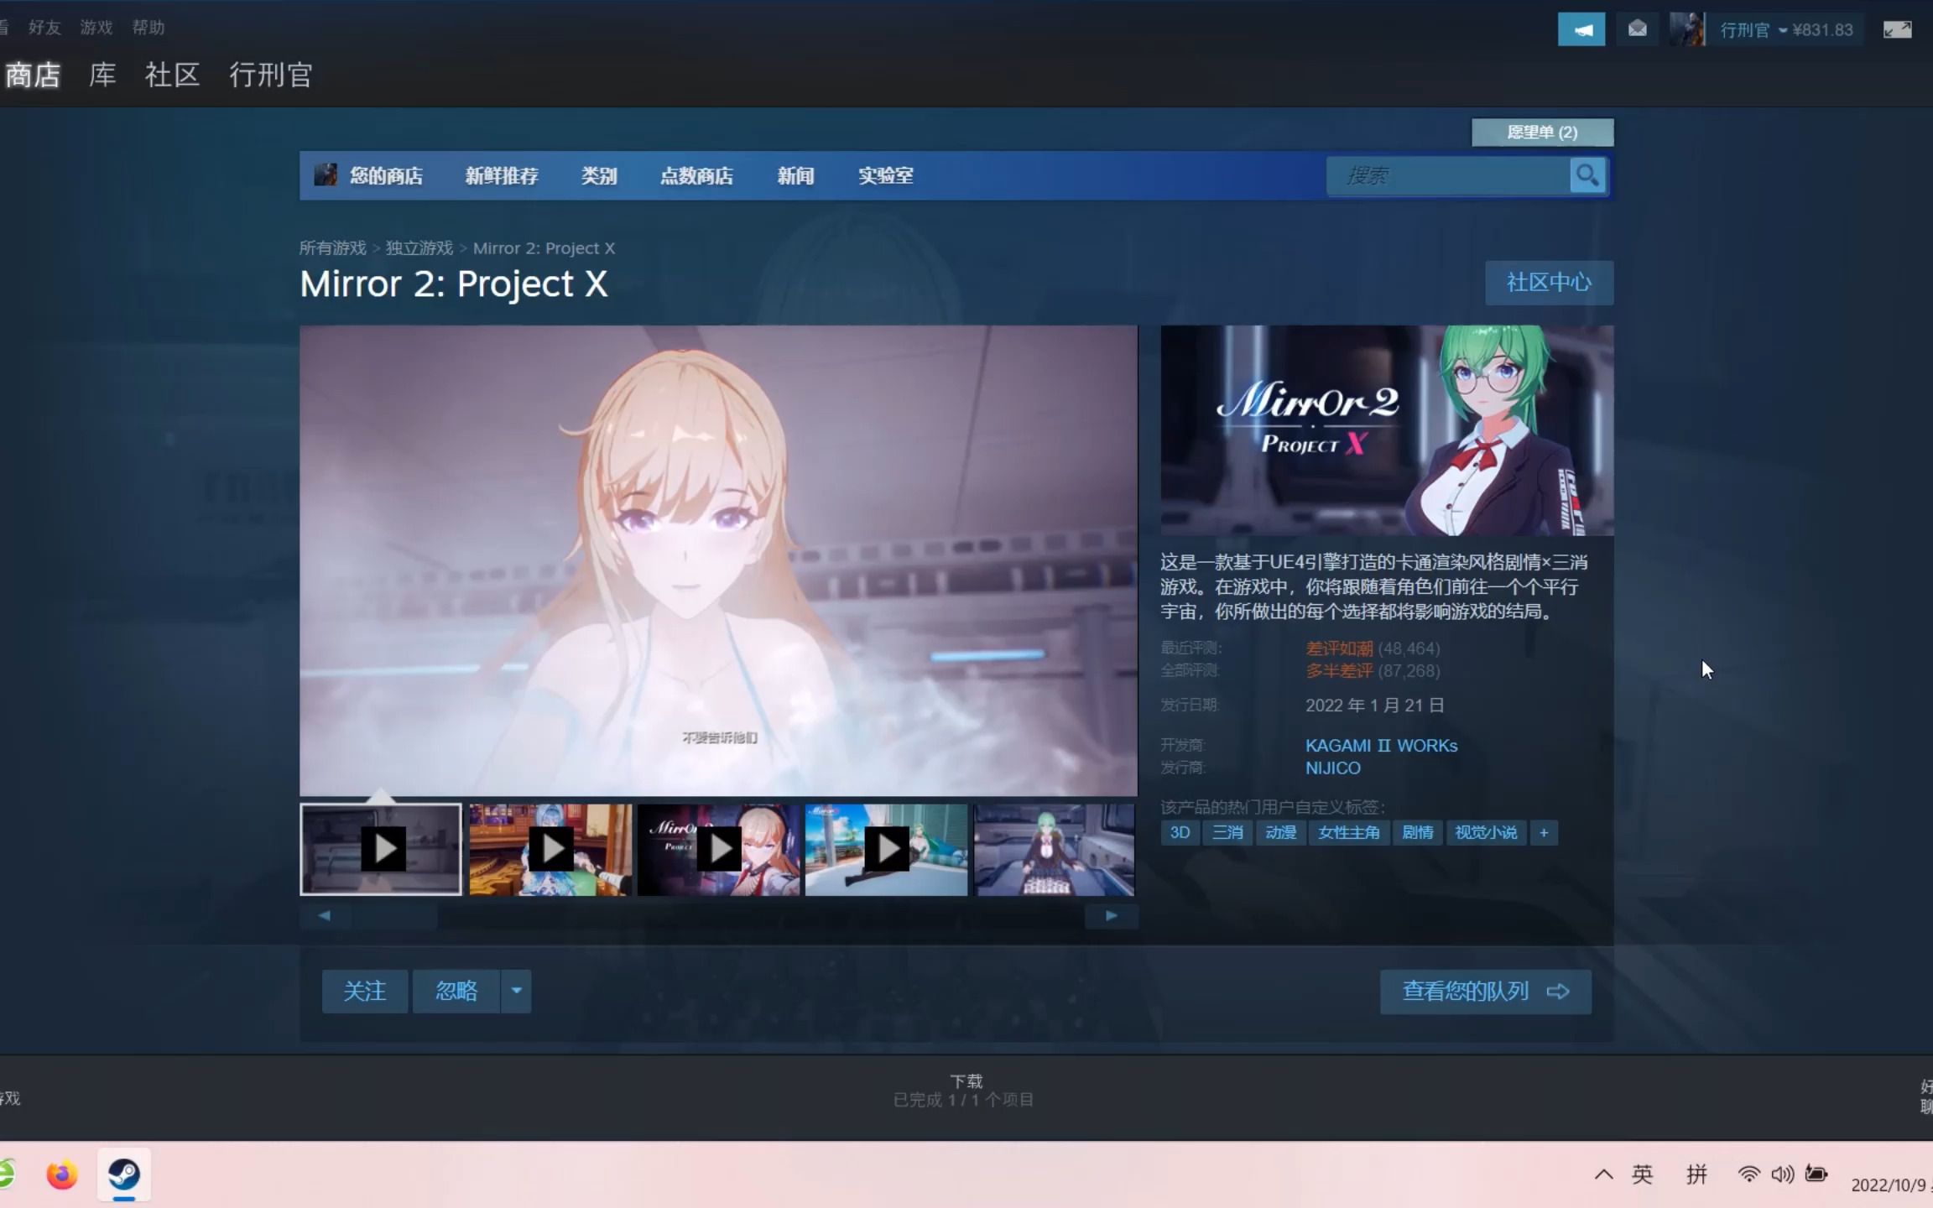
Task: Open Firefox from the taskbar
Action: (x=61, y=1174)
